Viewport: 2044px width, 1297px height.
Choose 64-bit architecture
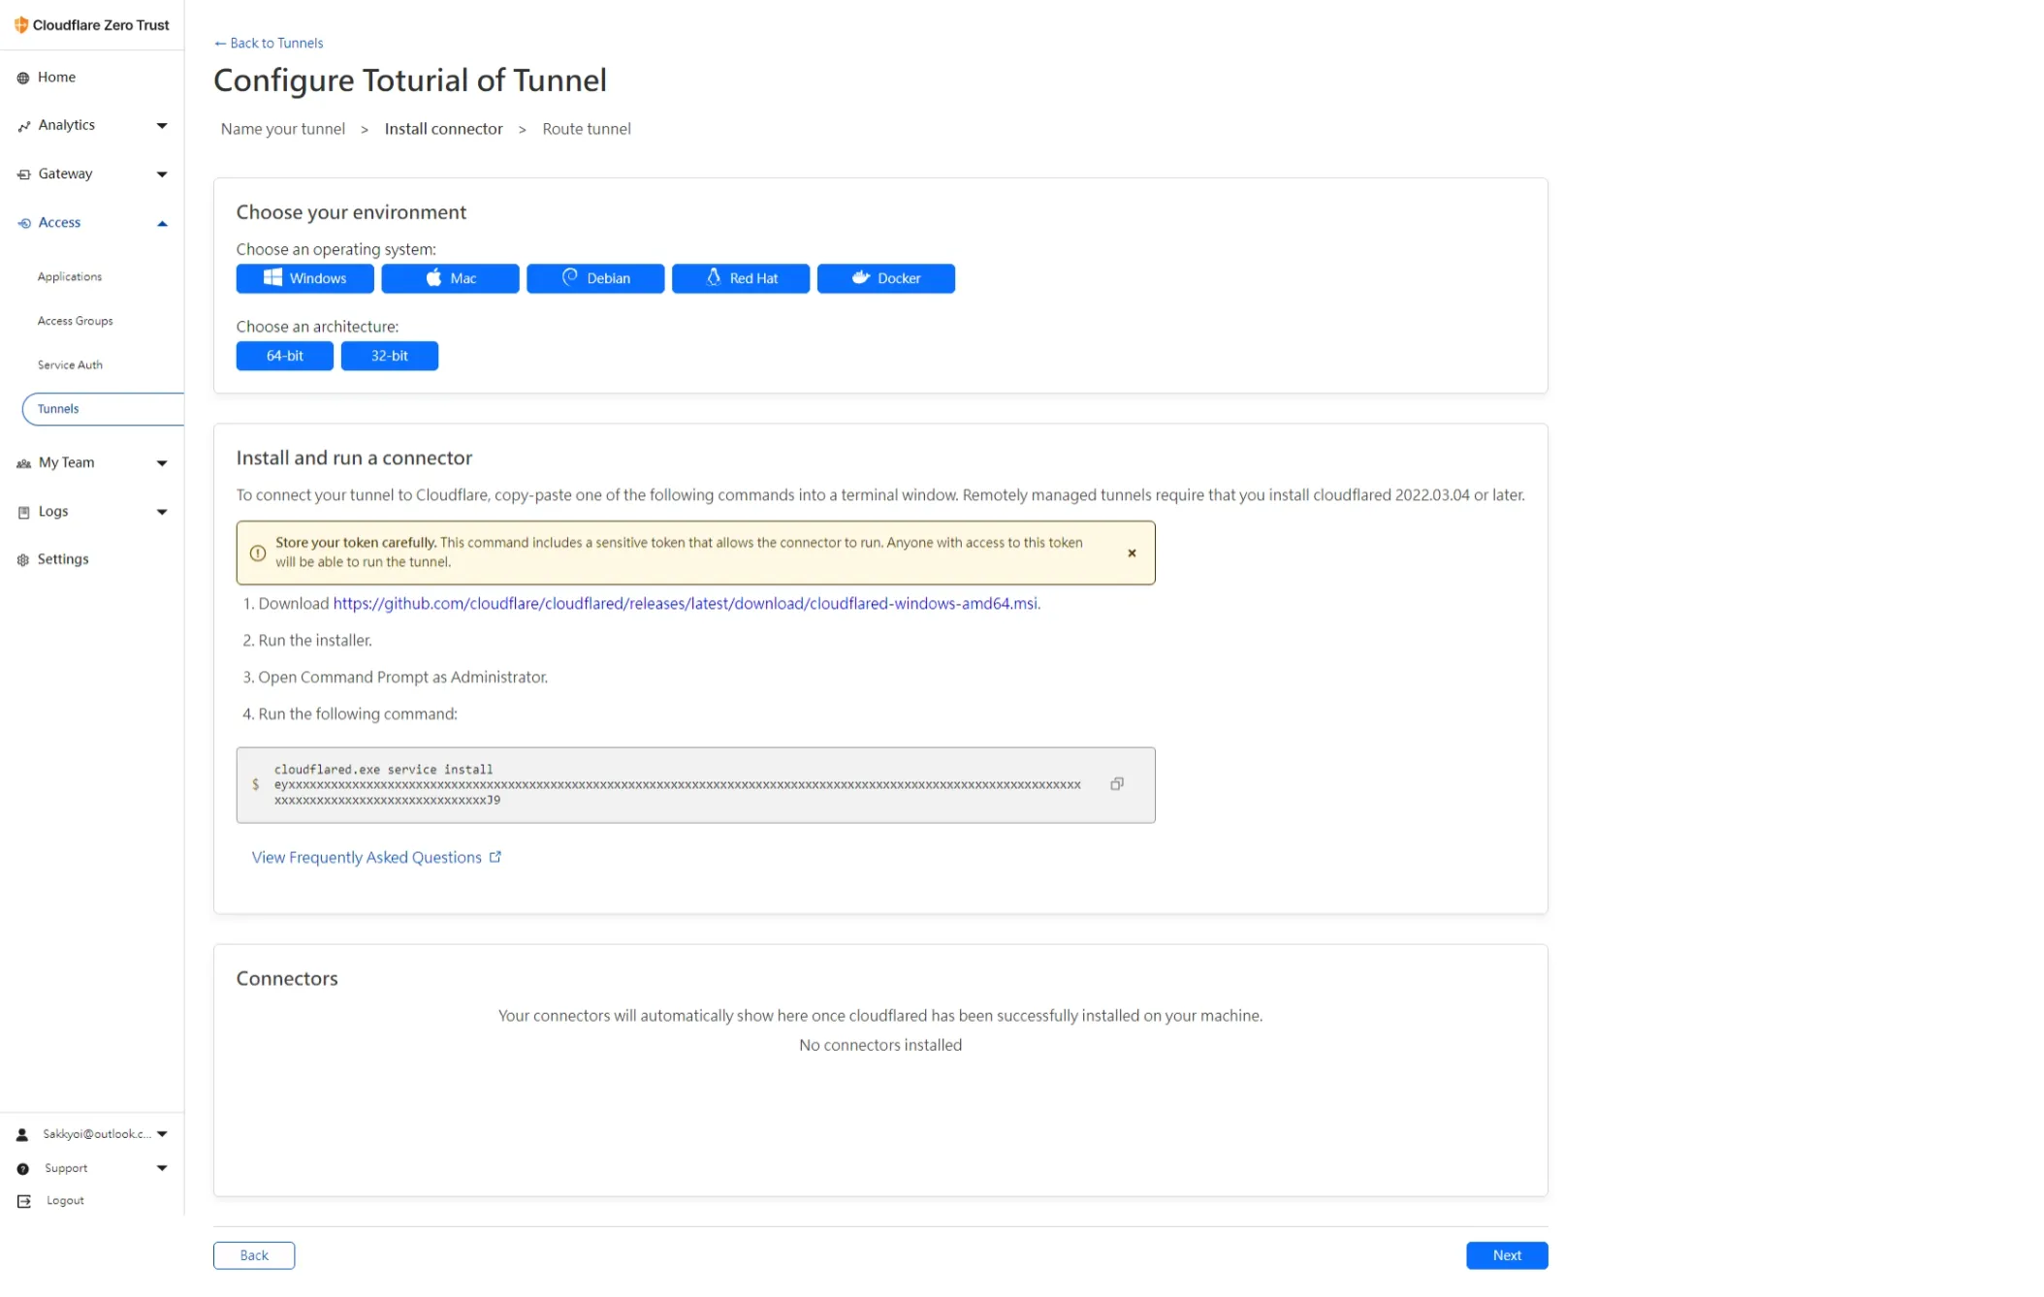(285, 356)
